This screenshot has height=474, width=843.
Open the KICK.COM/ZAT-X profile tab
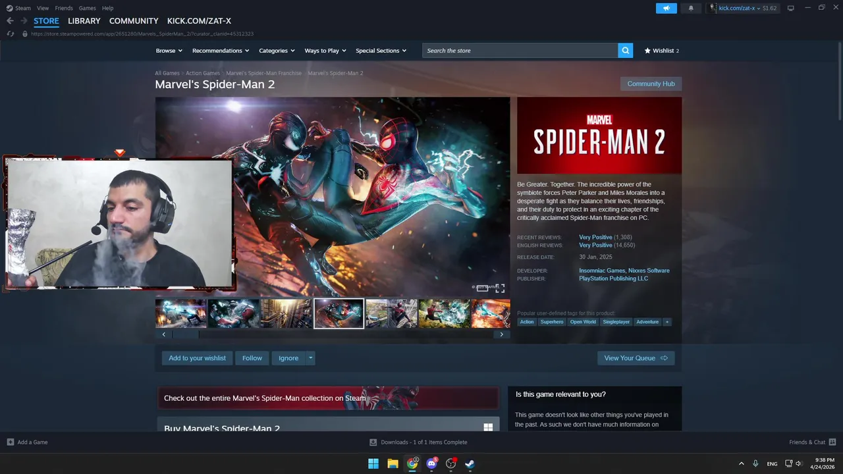(x=199, y=21)
